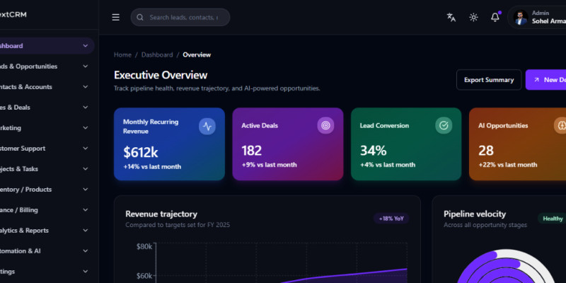The width and height of the screenshot is (566, 283).
Task: Click the hamburger menu icon
Action: [x=116, y=18]
